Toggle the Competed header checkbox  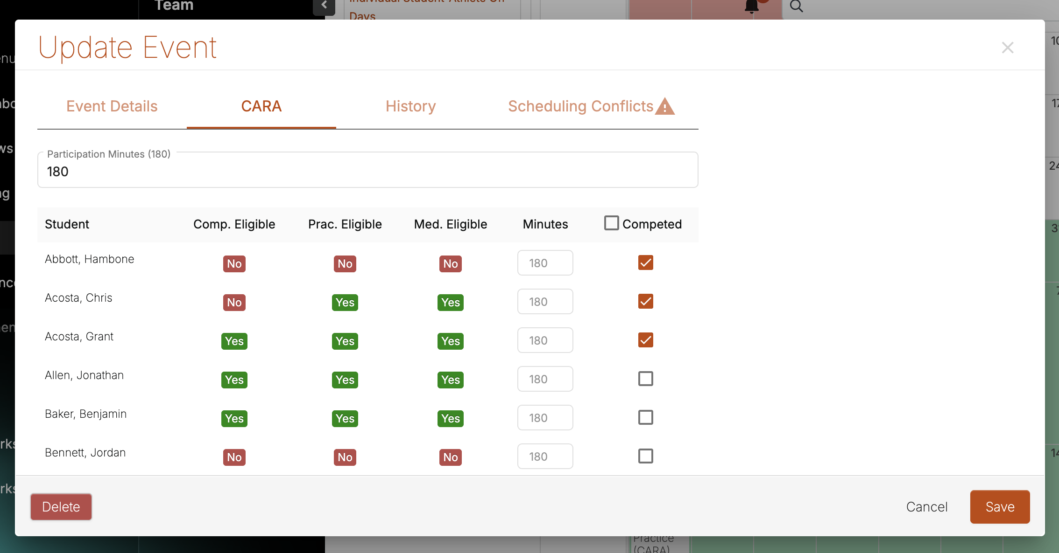pyautogui.click(x=611, y=223)
